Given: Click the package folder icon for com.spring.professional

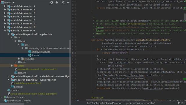Looking at the screenshot, I should click(26, 48).
